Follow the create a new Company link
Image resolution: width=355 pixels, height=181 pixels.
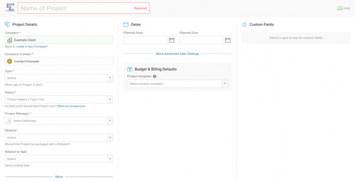coord(32,47)
